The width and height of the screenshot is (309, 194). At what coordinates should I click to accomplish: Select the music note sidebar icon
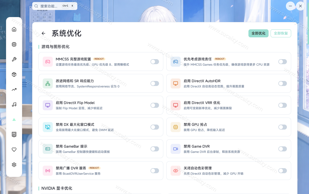14,105
